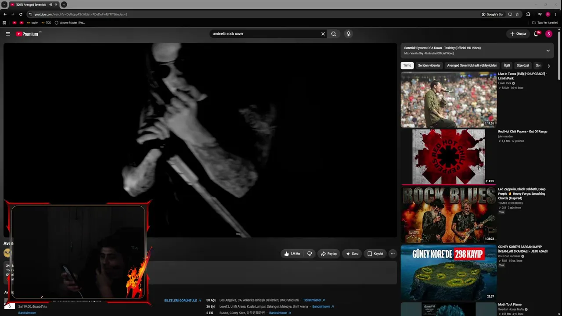Click the umbrella rock cover search field

pos(266,34)
